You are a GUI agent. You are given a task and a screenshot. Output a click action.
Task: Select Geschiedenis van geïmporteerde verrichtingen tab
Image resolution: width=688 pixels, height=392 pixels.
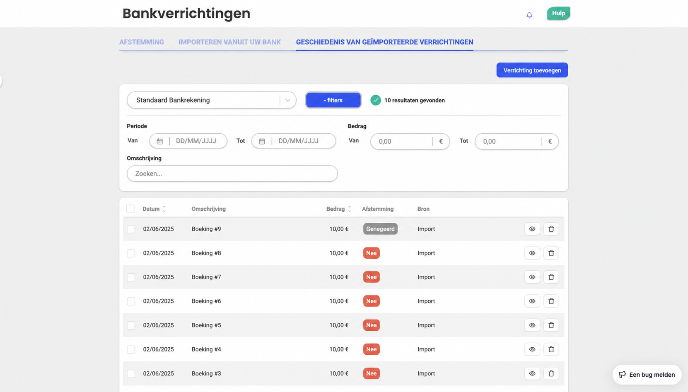point(384,42)
